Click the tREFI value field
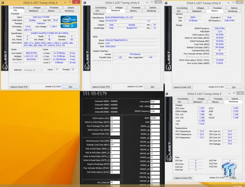The height and width of the screenshot is (187, 245). tap(155, 118)
